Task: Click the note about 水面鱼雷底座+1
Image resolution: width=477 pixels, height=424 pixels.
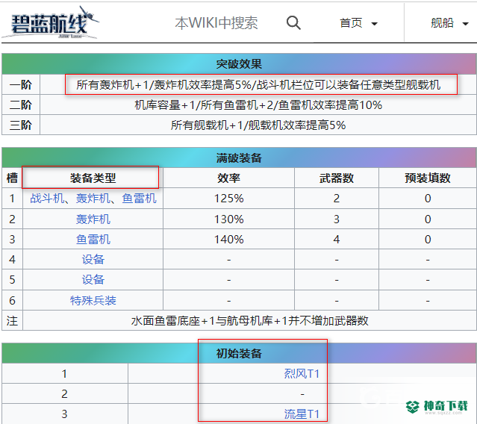Action: (x=249, y=320)
